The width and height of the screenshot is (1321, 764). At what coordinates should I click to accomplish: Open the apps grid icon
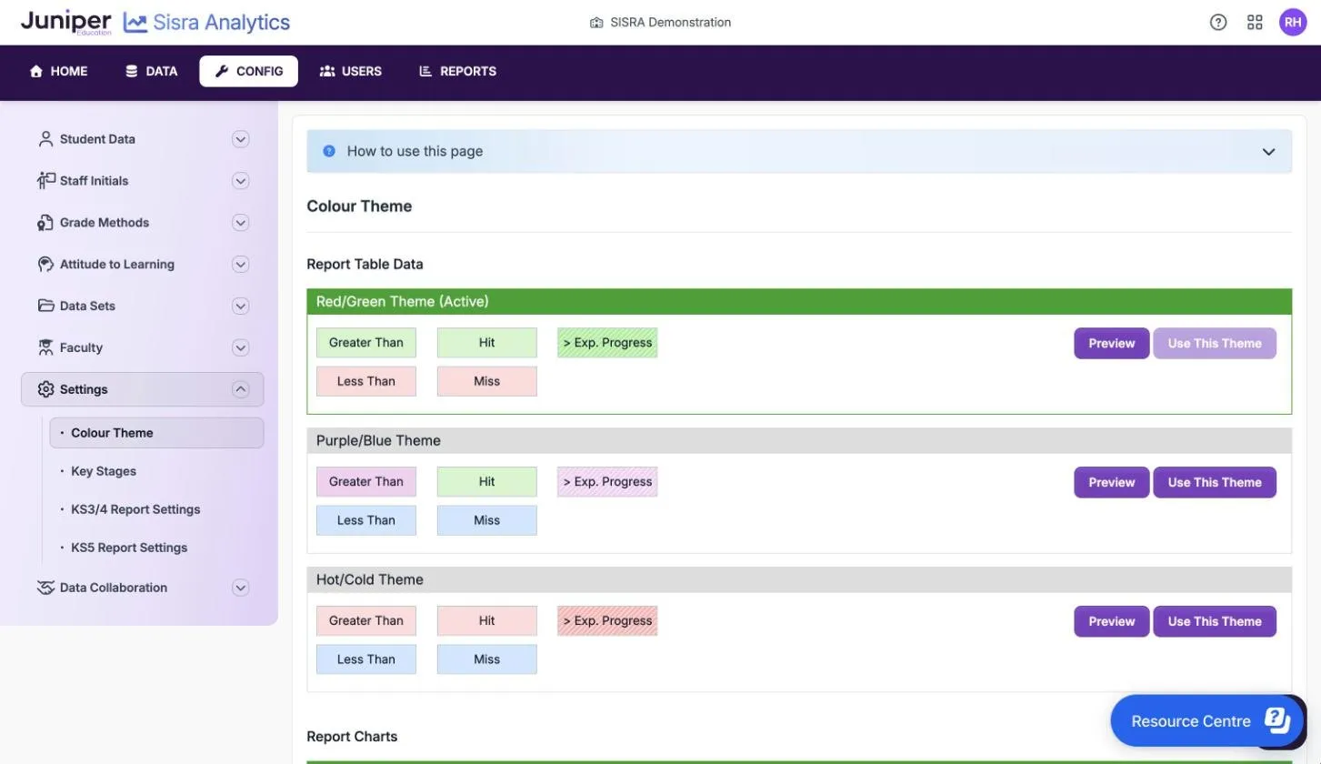[x=1255, y=23]
